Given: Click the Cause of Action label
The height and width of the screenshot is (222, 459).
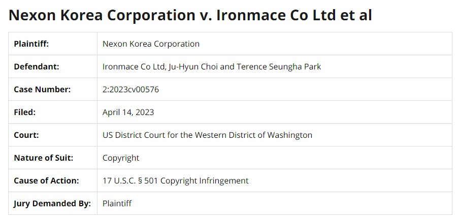Looking at the screenshot, I should pyautogui.click(x=46, y=180).
